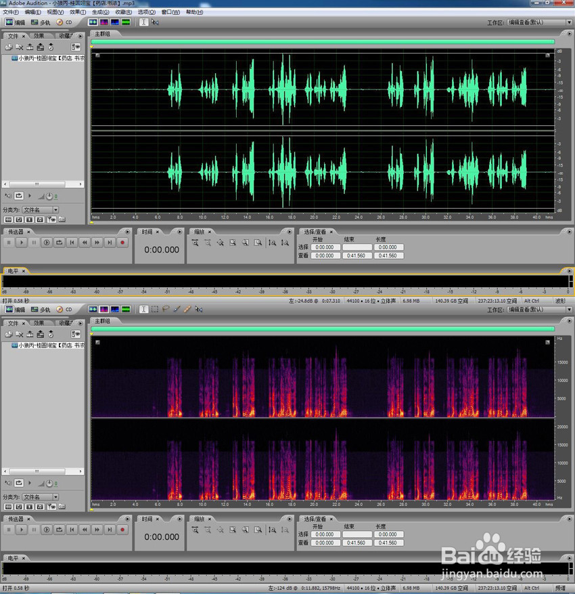Click the loop play button in the upper 传送器 panel
575x594 pixels.
pyautogui.click(x=59, y=242)
